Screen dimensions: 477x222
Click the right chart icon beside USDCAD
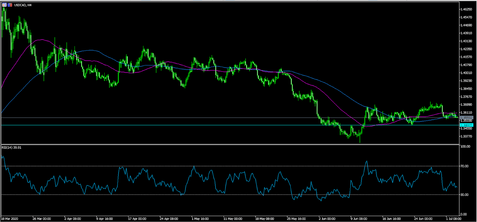(x=10, y=5)
